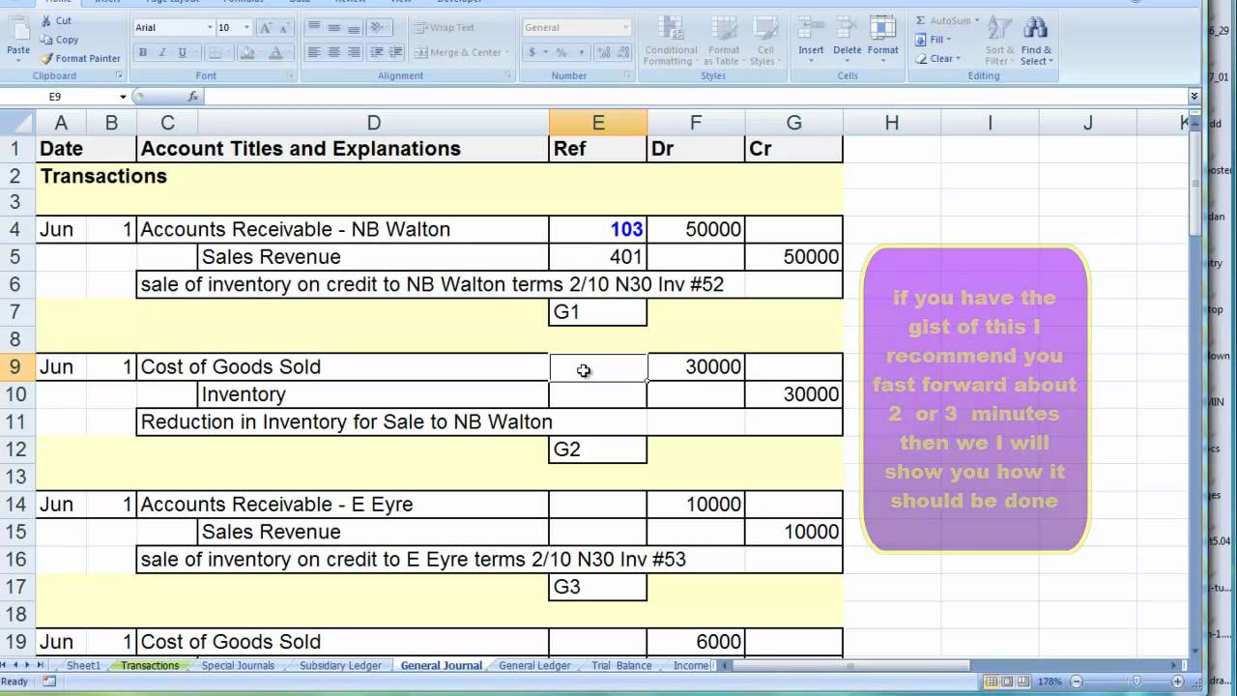Image resolution: width=1237 pixels, height=696 pixels.
Task: Increase the font size
Action: [x=265, y=28]
